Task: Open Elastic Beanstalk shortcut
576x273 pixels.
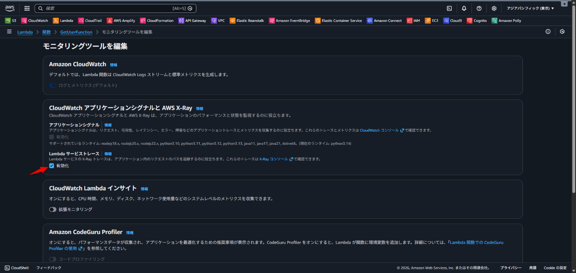Action: pyautogui.click(x=247, y=21)
